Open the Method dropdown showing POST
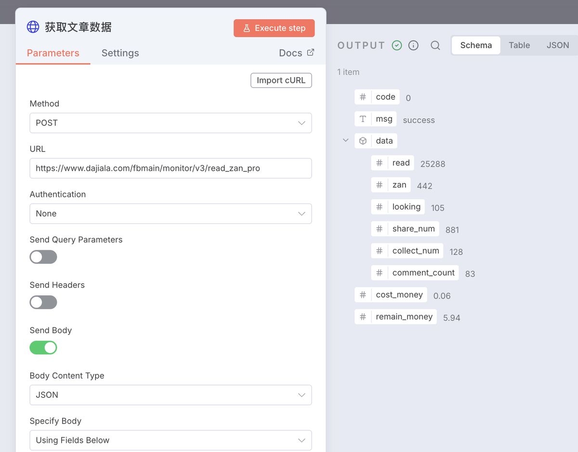Screen dimensions: 578x452 (171, 123)
